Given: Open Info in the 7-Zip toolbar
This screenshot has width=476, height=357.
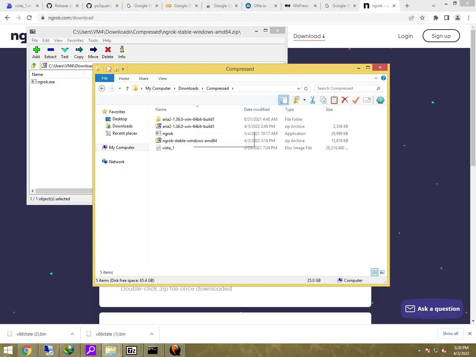Looking at the screenshot, I should [122, 50].
